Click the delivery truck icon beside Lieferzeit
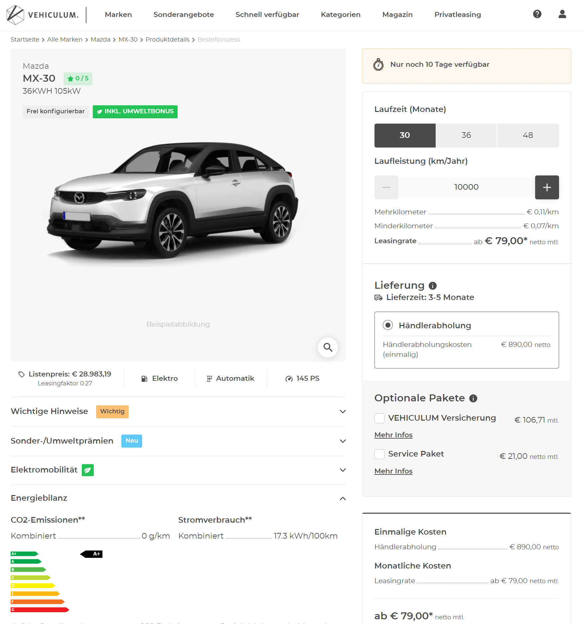This screenshot has width=584, height=624. [378, 298]
